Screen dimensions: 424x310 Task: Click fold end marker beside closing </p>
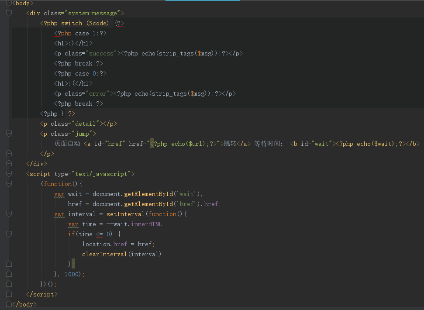(9, 154)
